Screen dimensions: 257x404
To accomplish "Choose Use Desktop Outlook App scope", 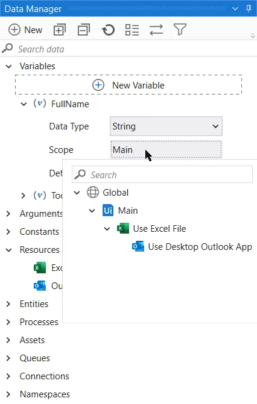I will click(x=192, y=247).
